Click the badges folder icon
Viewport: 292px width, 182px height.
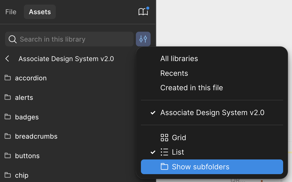tap(8, 117)
